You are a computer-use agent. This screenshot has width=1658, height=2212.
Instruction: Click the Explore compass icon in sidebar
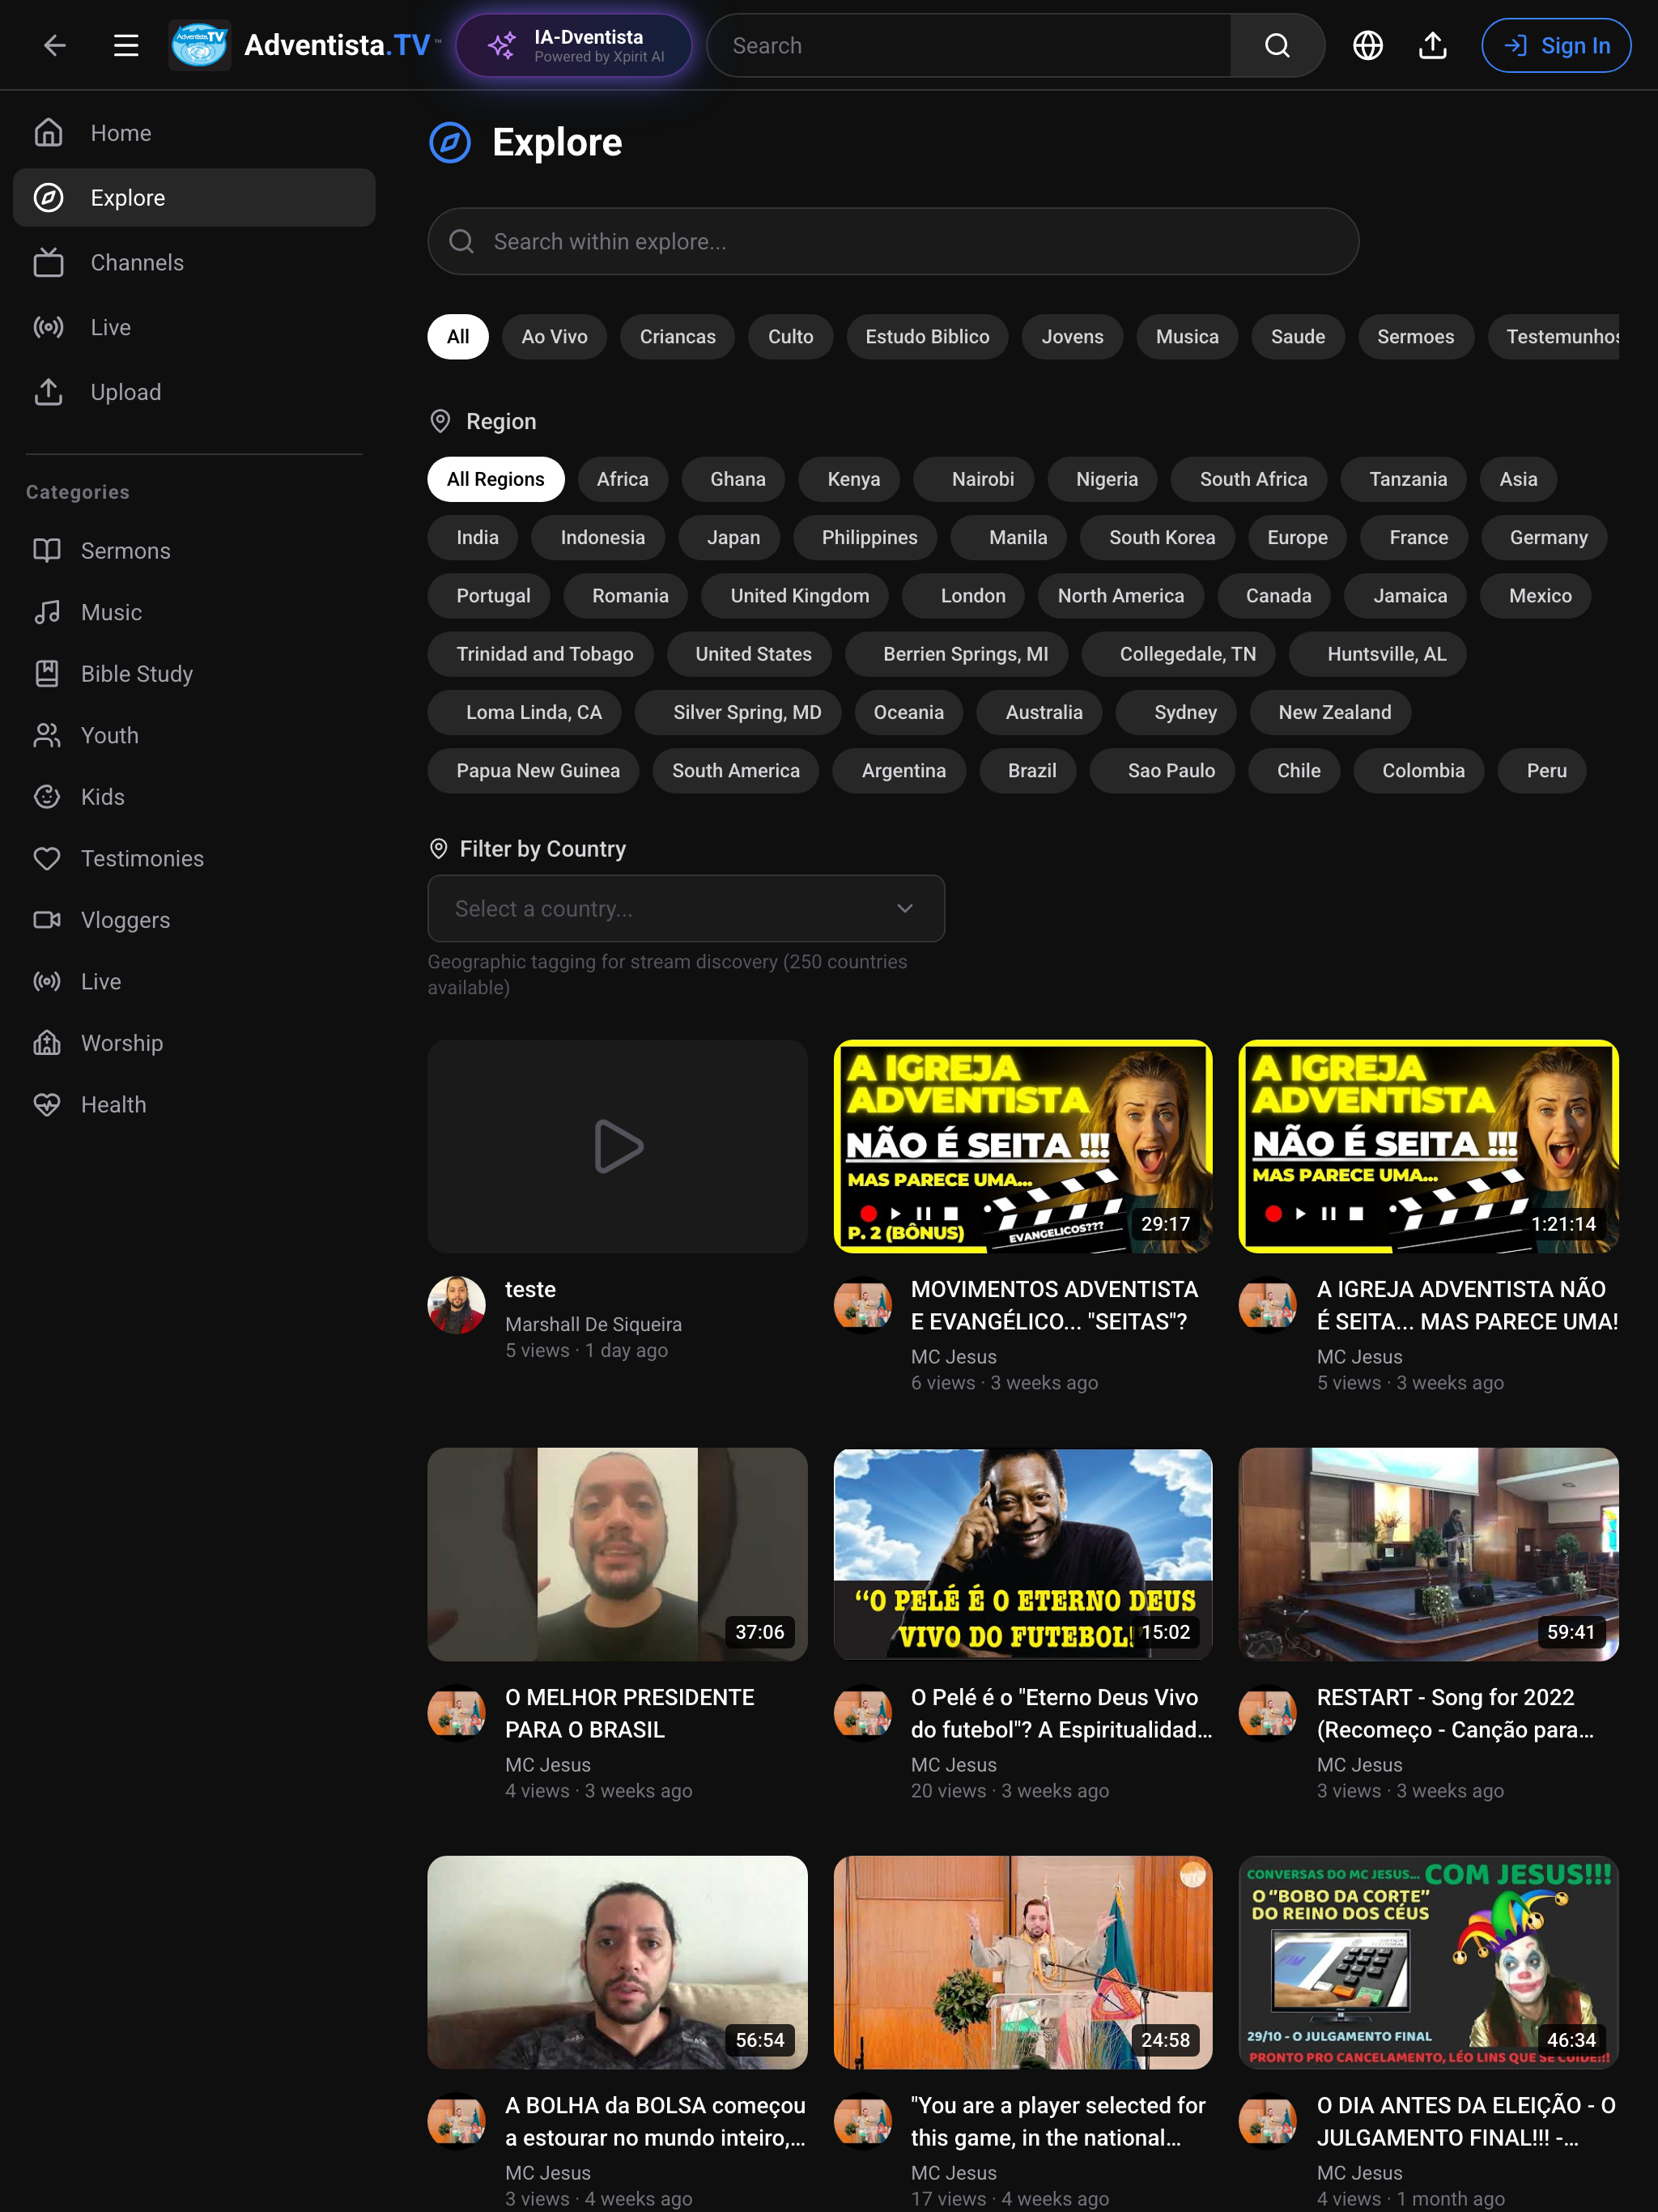48,198
